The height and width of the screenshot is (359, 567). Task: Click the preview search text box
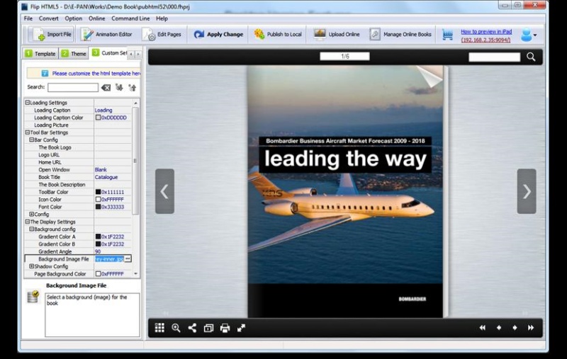(x=494, y=57)
